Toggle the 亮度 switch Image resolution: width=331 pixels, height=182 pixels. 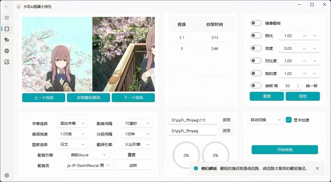256,48
